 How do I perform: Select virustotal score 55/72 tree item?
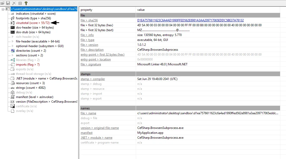coord(33,23)
